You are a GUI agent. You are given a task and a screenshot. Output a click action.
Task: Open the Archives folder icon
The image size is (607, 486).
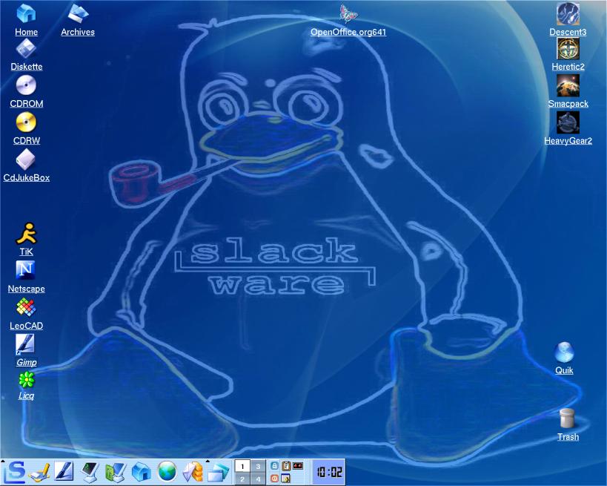pos(78,13)
